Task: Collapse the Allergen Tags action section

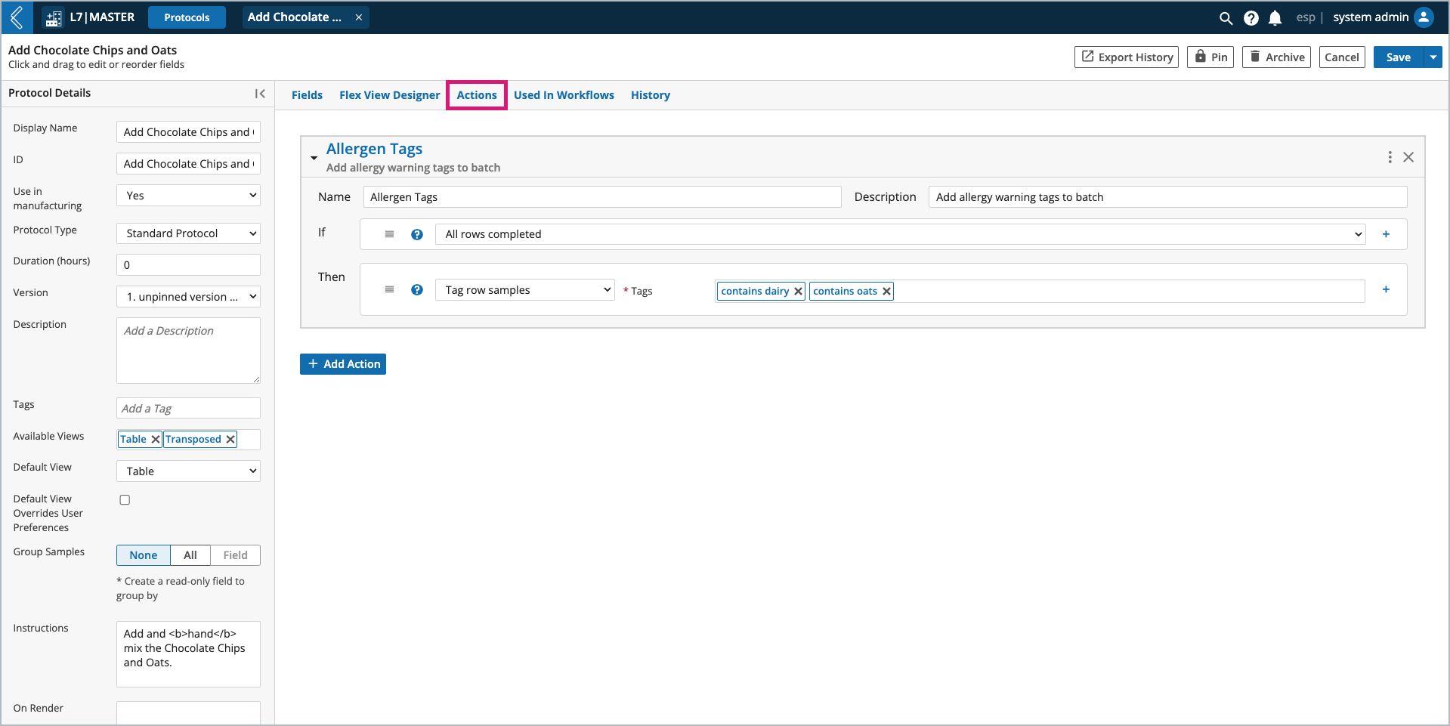Action: [x=314, y=158]
